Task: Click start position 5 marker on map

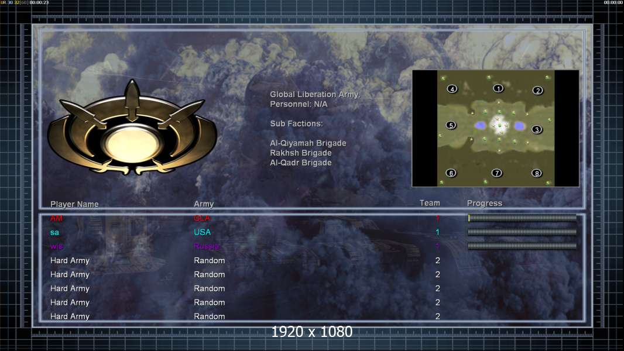Action: pyautogui.click(x=451, y=125)
